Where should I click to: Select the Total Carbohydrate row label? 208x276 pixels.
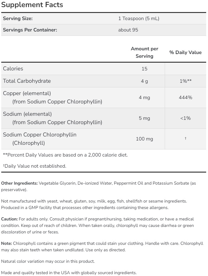pyautogui.click(x=27, y=81)
